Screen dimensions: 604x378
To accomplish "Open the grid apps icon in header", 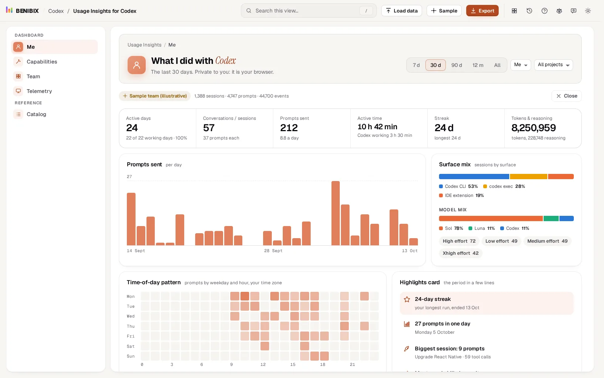I will [514, 11].
